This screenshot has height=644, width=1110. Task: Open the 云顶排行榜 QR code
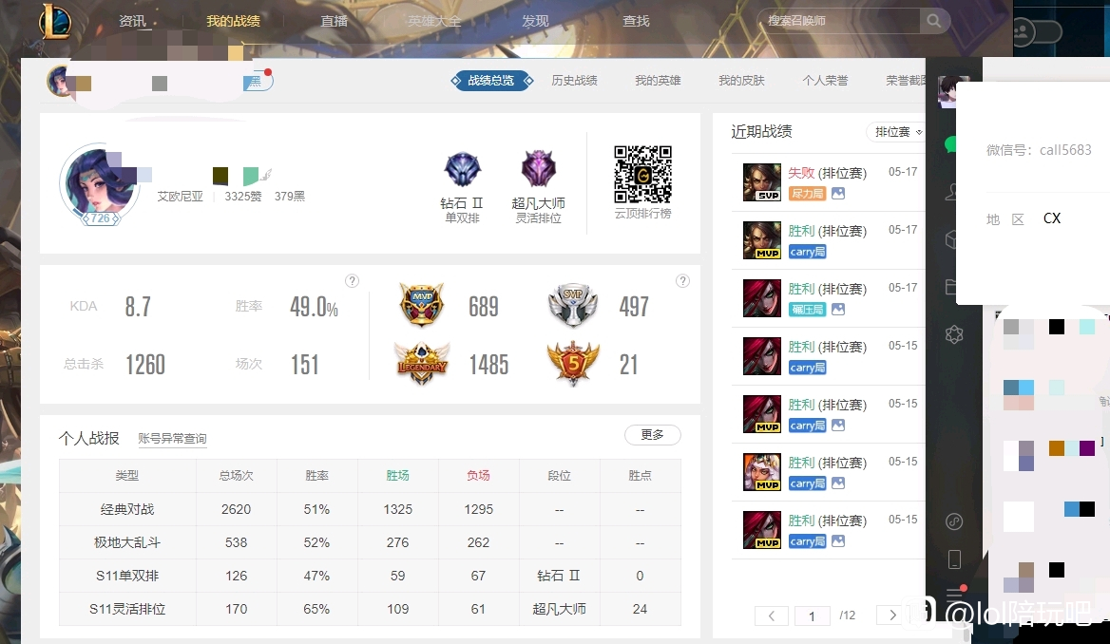click(x=642, y=174)
